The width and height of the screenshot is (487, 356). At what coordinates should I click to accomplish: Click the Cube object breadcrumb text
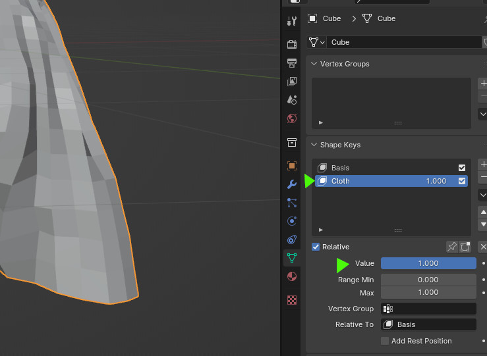coord(331,18)
